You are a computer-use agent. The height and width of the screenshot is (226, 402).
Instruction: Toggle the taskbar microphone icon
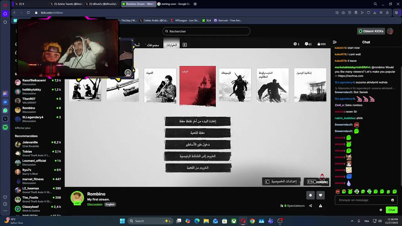point(359,221)
